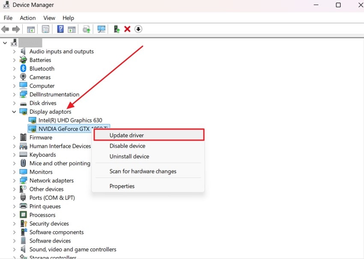364x259 pixels.
Task: Open Properties using the toolbar icon
Action: (x=45, y=29)
